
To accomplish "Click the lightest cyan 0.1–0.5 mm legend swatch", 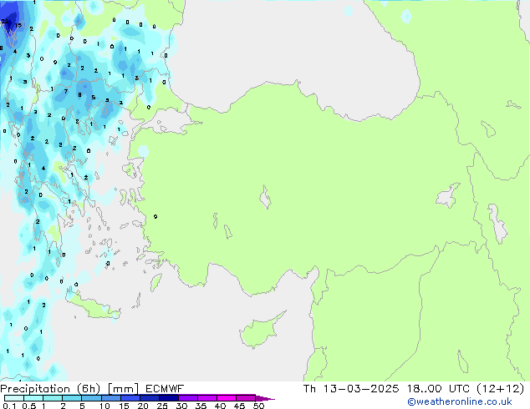I will pyautogui.click(x=14, y=398).
